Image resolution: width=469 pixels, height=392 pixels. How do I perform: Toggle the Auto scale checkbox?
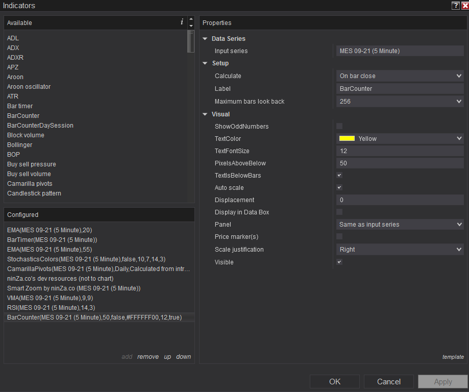pos(339,187)
